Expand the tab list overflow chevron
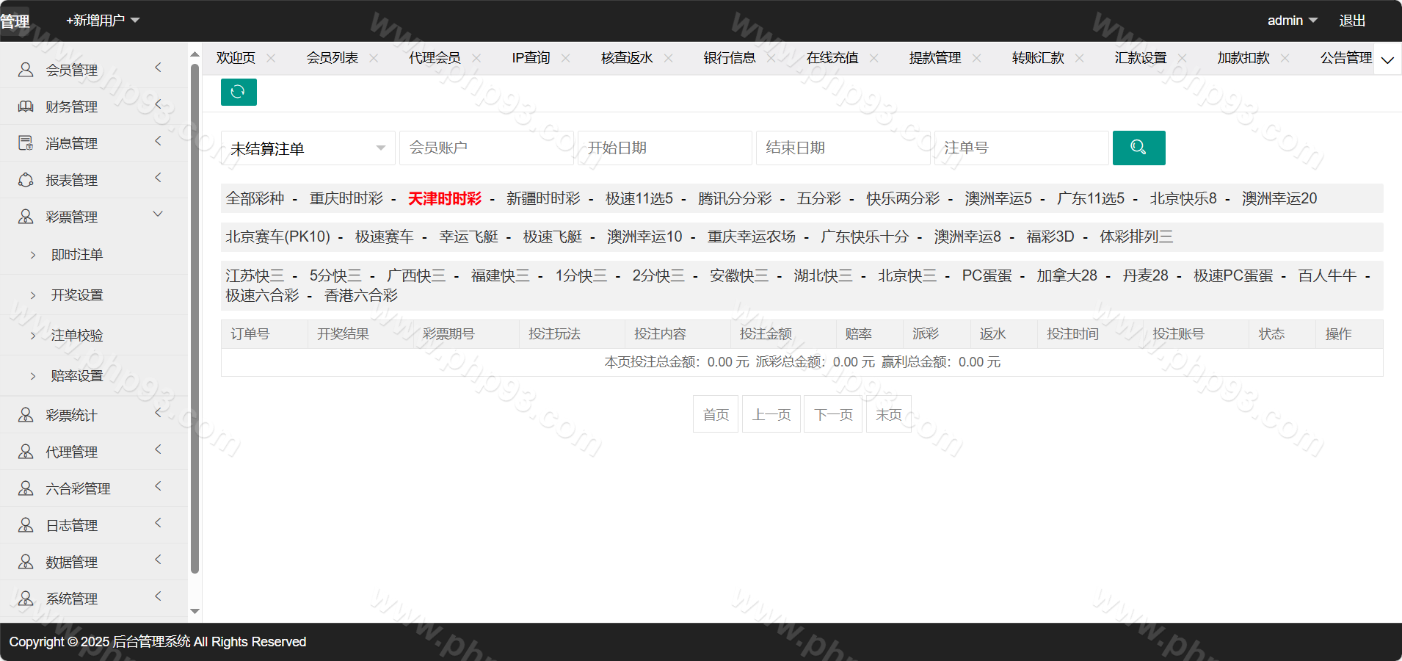Image resolution: width=1402 pixels, height=661 pixels. [1387, 60]
